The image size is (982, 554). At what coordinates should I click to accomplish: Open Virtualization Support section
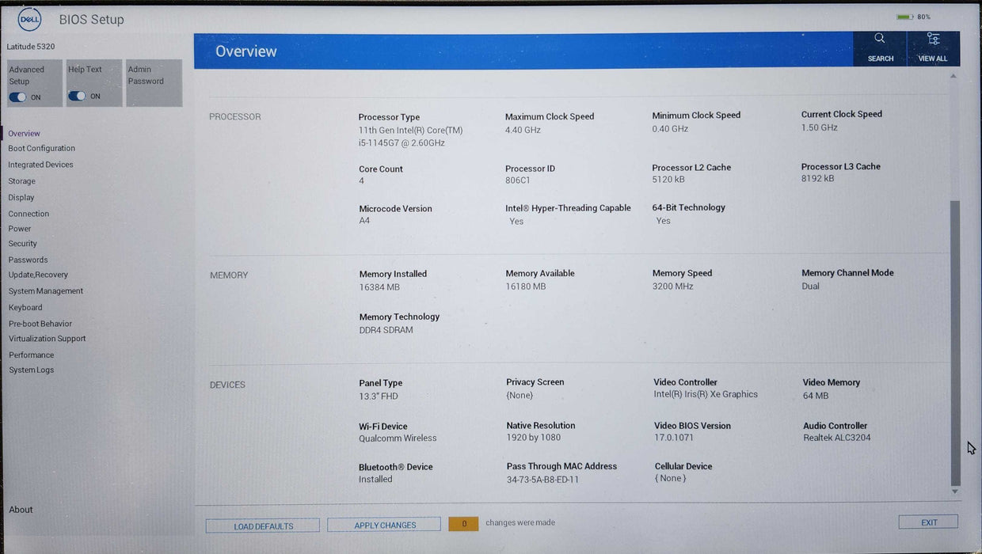coord(48,339)
